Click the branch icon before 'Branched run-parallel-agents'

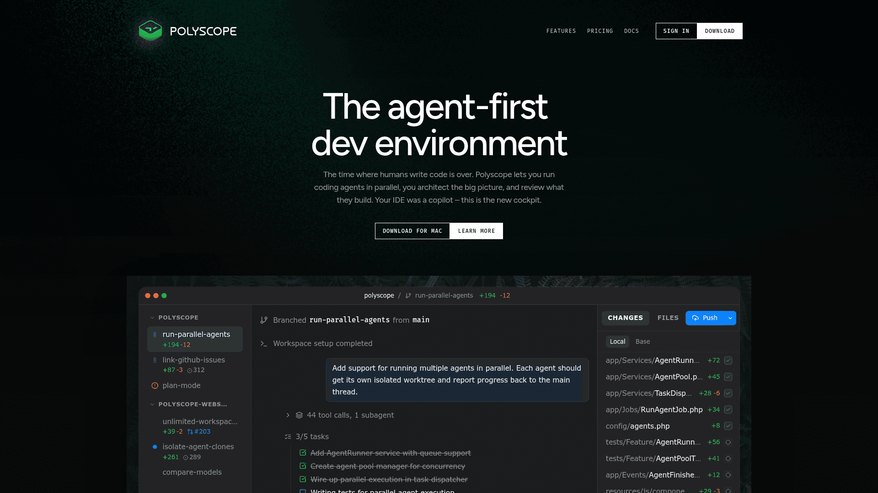264,320
